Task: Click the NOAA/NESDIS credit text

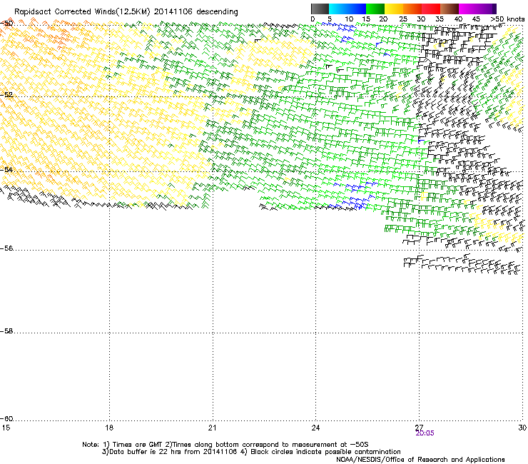Action: pyautogui.click(x=420, y=460)
